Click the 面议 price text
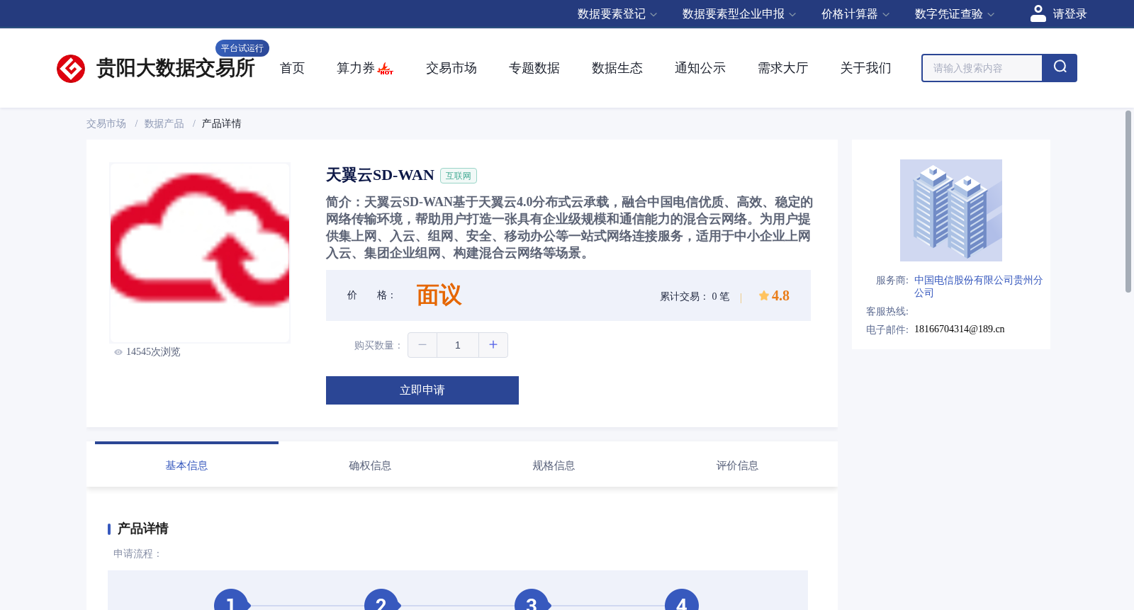The height and width of the screenshot is (610, 1134). 439,295
